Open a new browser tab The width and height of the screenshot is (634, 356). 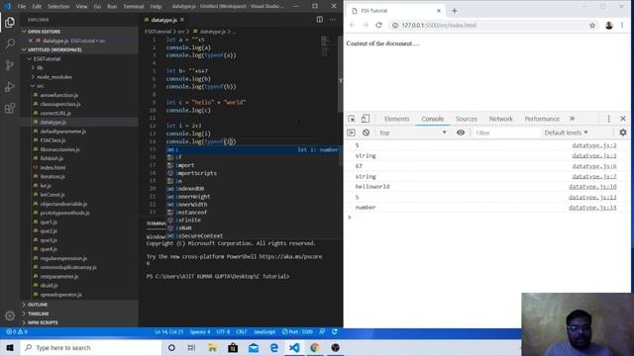[455, 11]
